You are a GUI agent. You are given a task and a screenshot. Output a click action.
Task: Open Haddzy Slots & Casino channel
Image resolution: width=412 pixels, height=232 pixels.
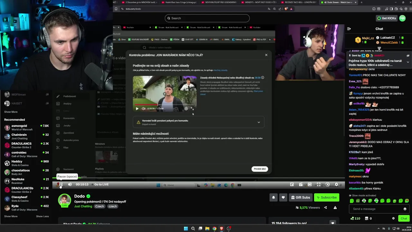[x=26, y=163]
